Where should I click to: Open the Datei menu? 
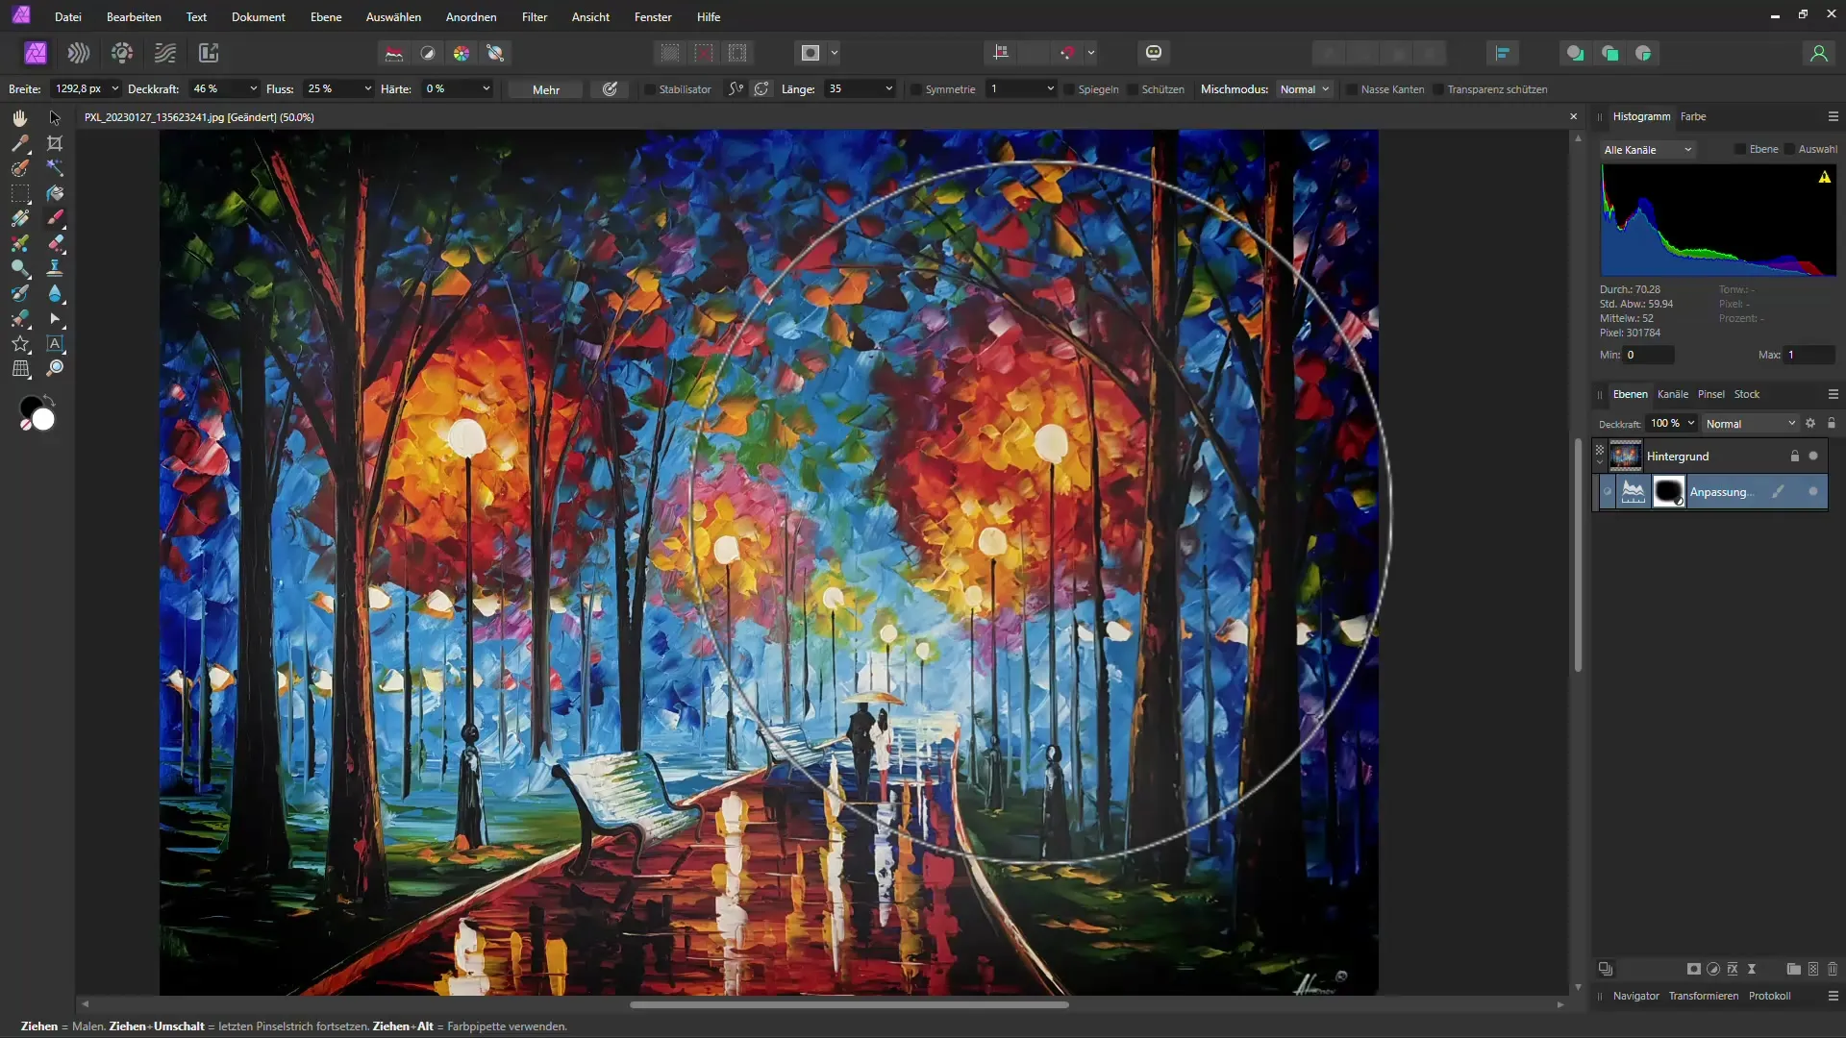68,17
